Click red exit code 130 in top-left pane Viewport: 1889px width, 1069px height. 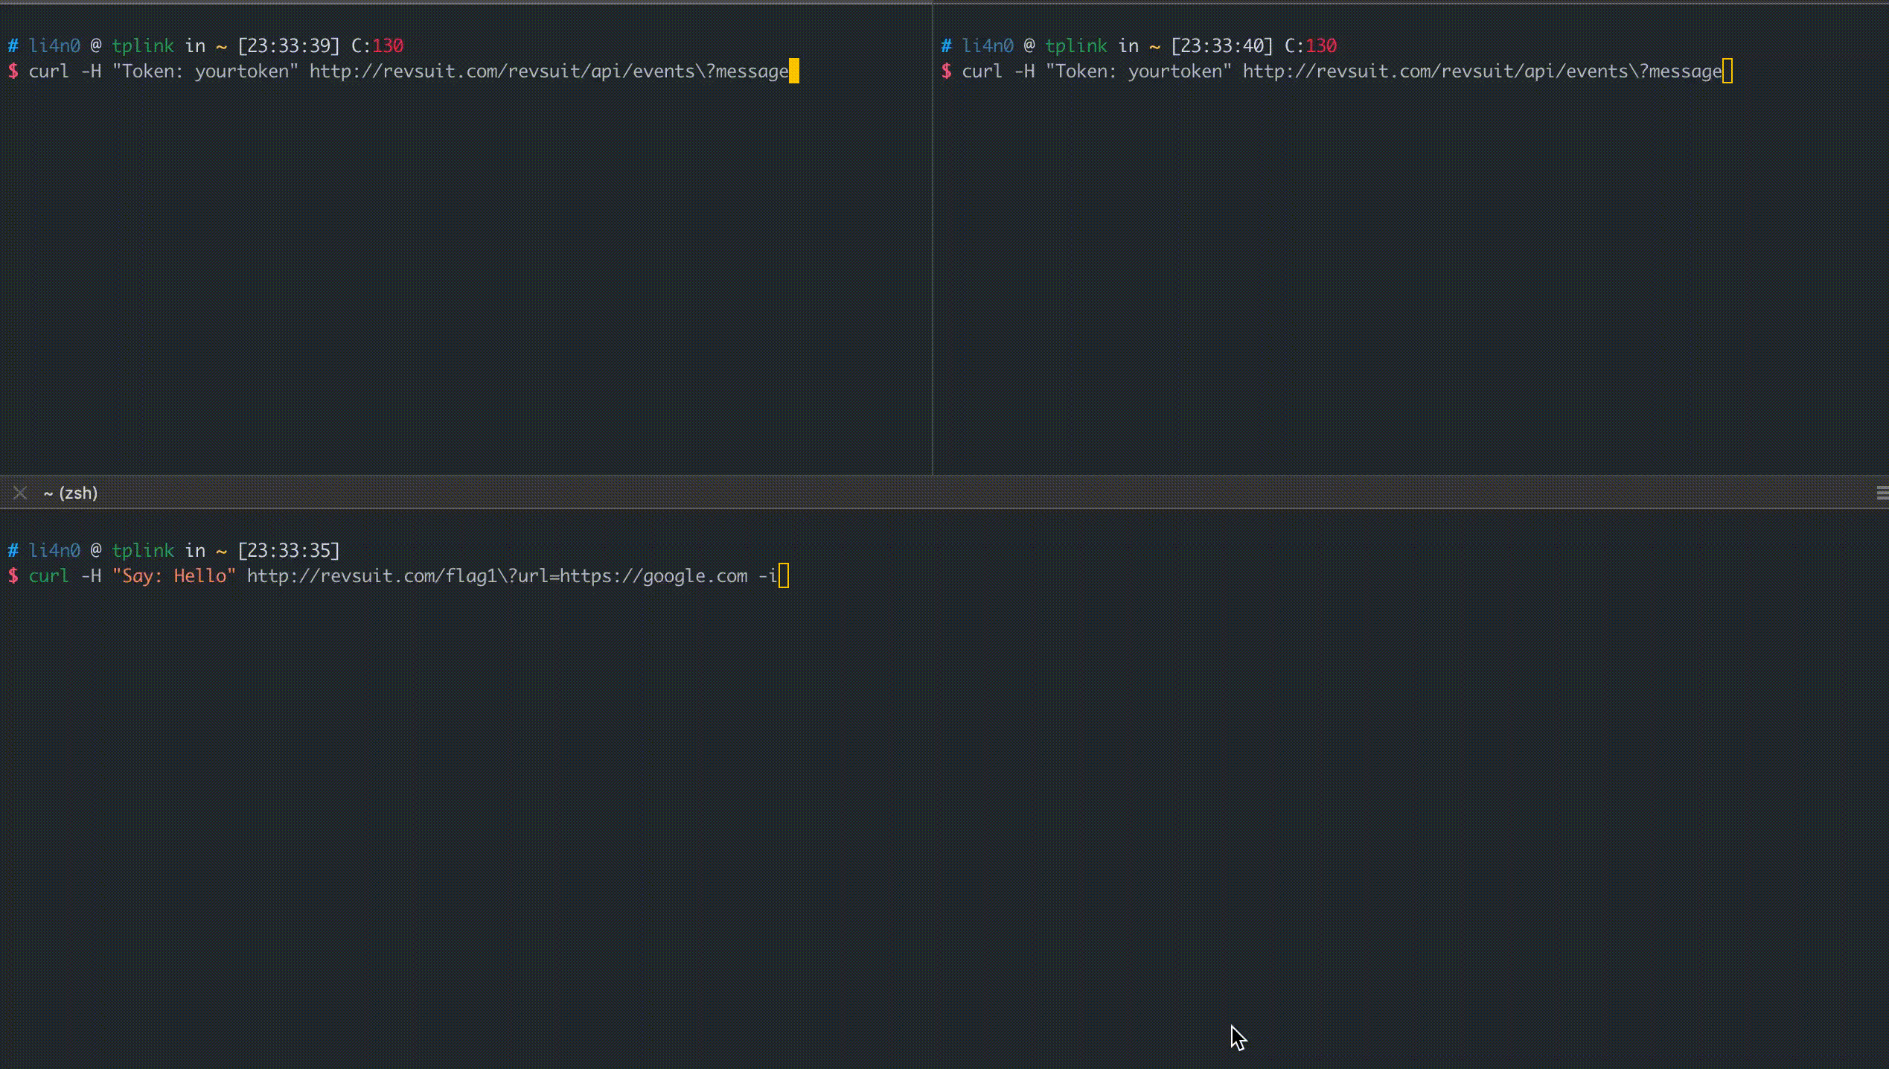pos(388,46)
